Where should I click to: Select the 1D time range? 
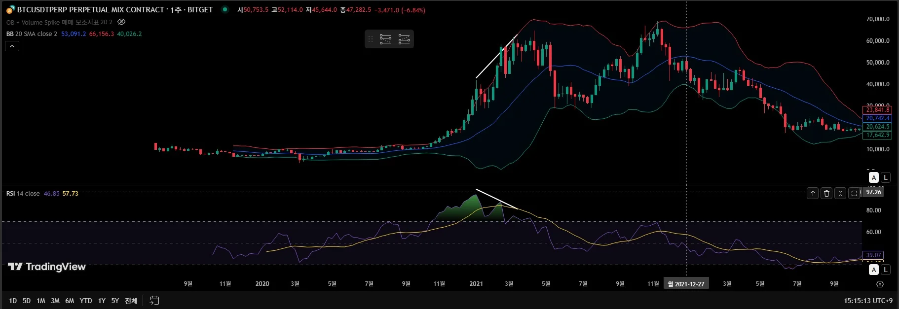click(x=13, y=301)
